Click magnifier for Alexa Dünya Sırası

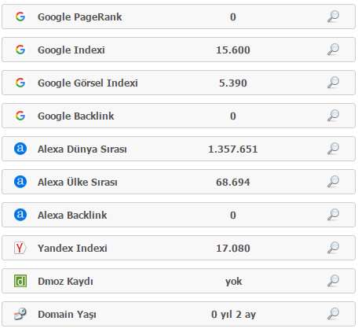tap(333, 149)
